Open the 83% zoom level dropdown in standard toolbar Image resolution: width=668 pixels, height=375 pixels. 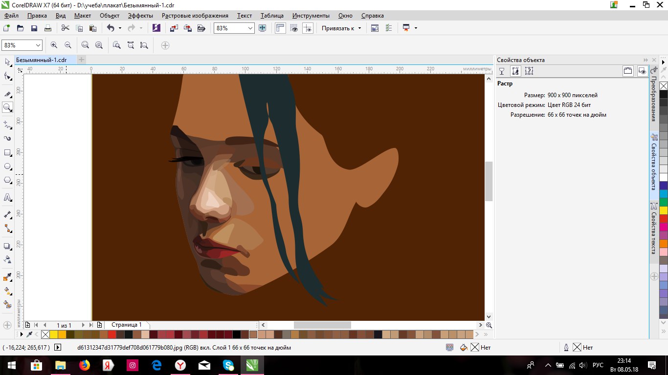pyautogui.click(x=250, y=28)
